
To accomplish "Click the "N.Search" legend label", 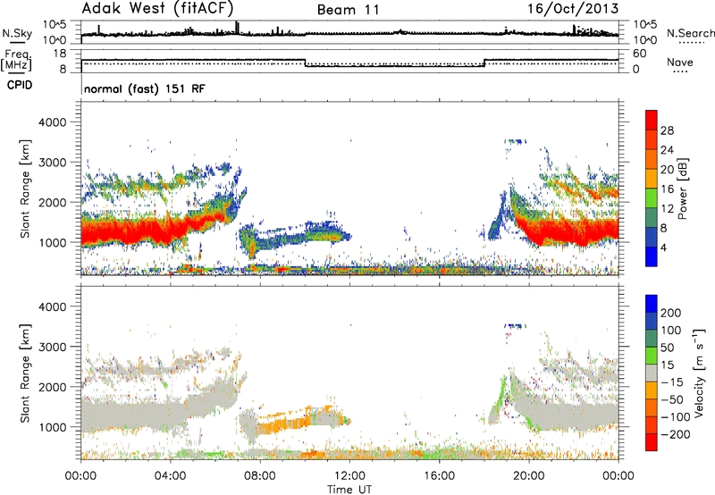I will point(690,33).
